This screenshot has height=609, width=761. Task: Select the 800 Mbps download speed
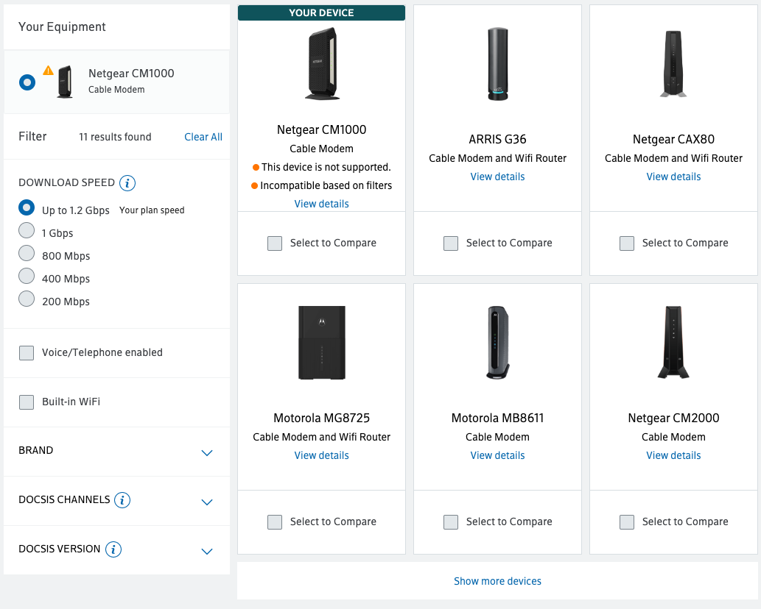click(x=27, y=253)
